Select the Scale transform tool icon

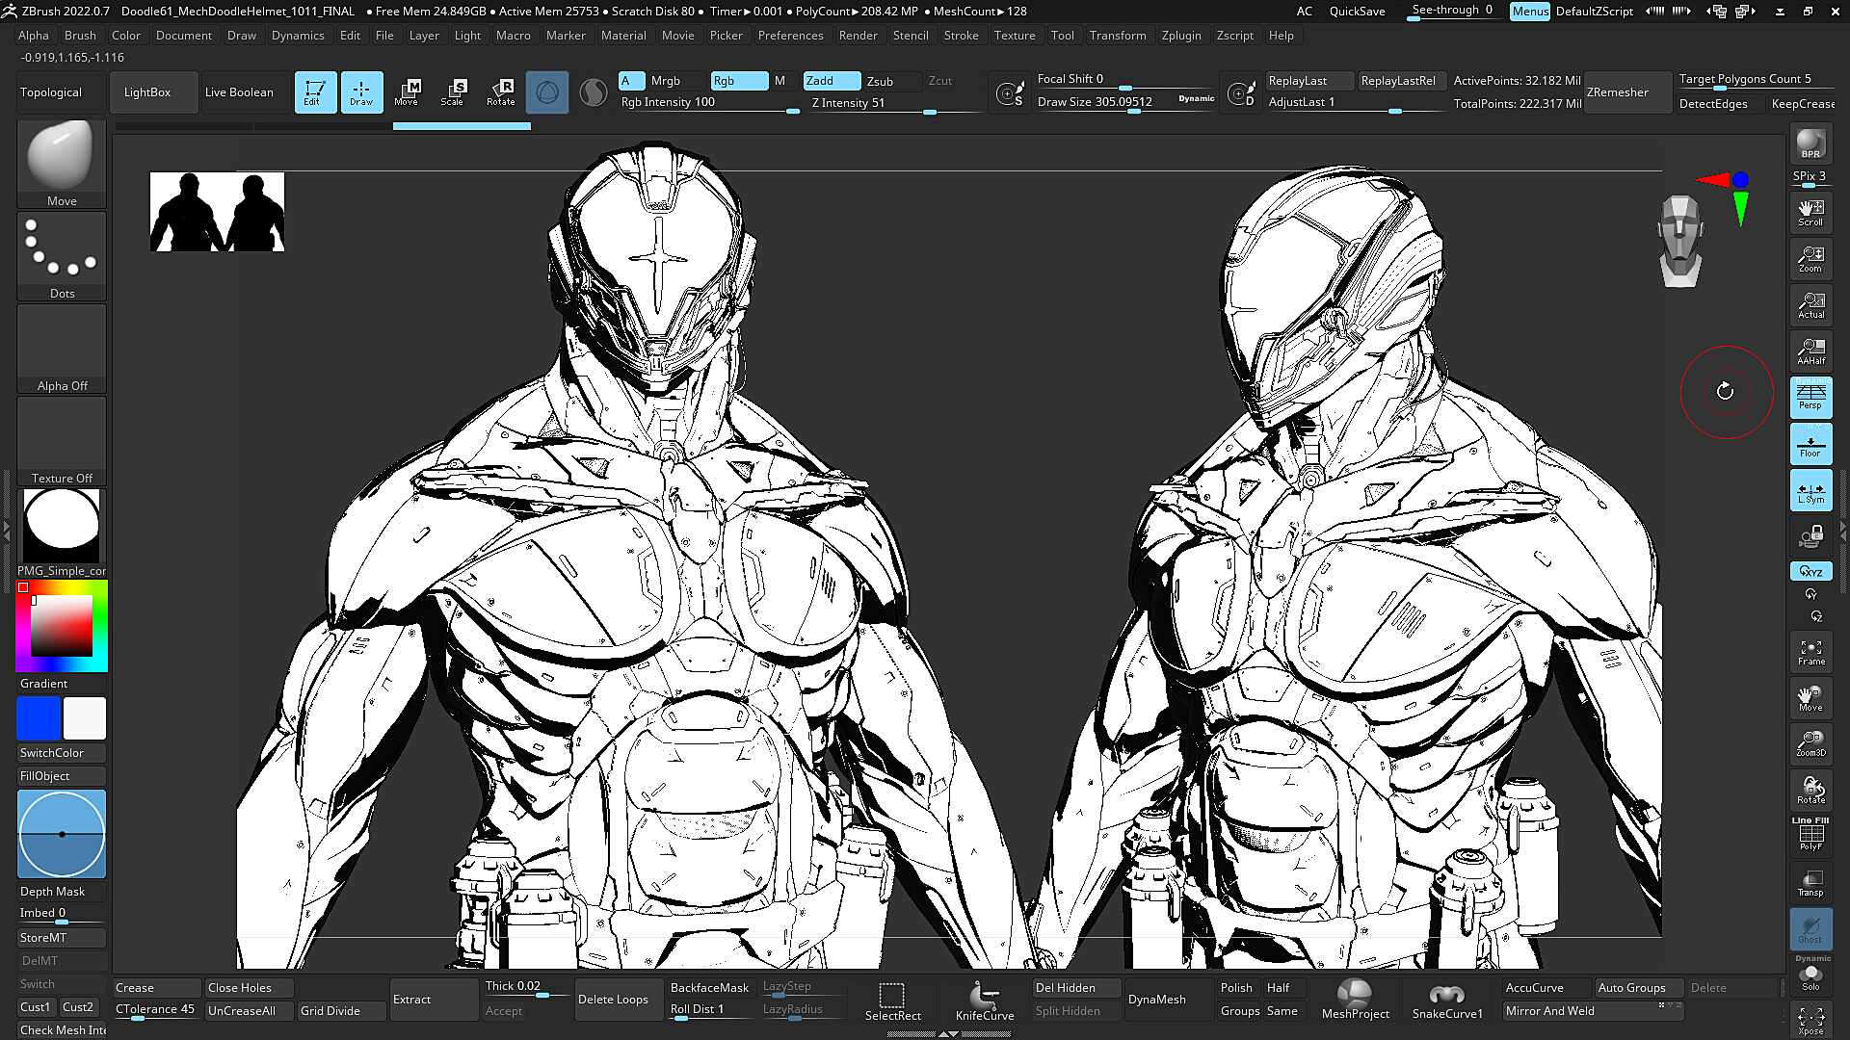[x=452, y=91]
